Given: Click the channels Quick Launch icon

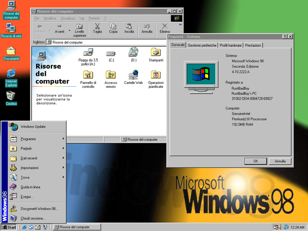Looking at the screenshot, I should click(45, 227).
